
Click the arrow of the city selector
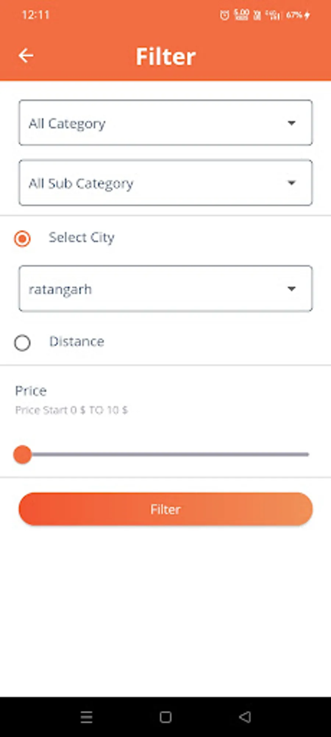click(x=292, y=289)
